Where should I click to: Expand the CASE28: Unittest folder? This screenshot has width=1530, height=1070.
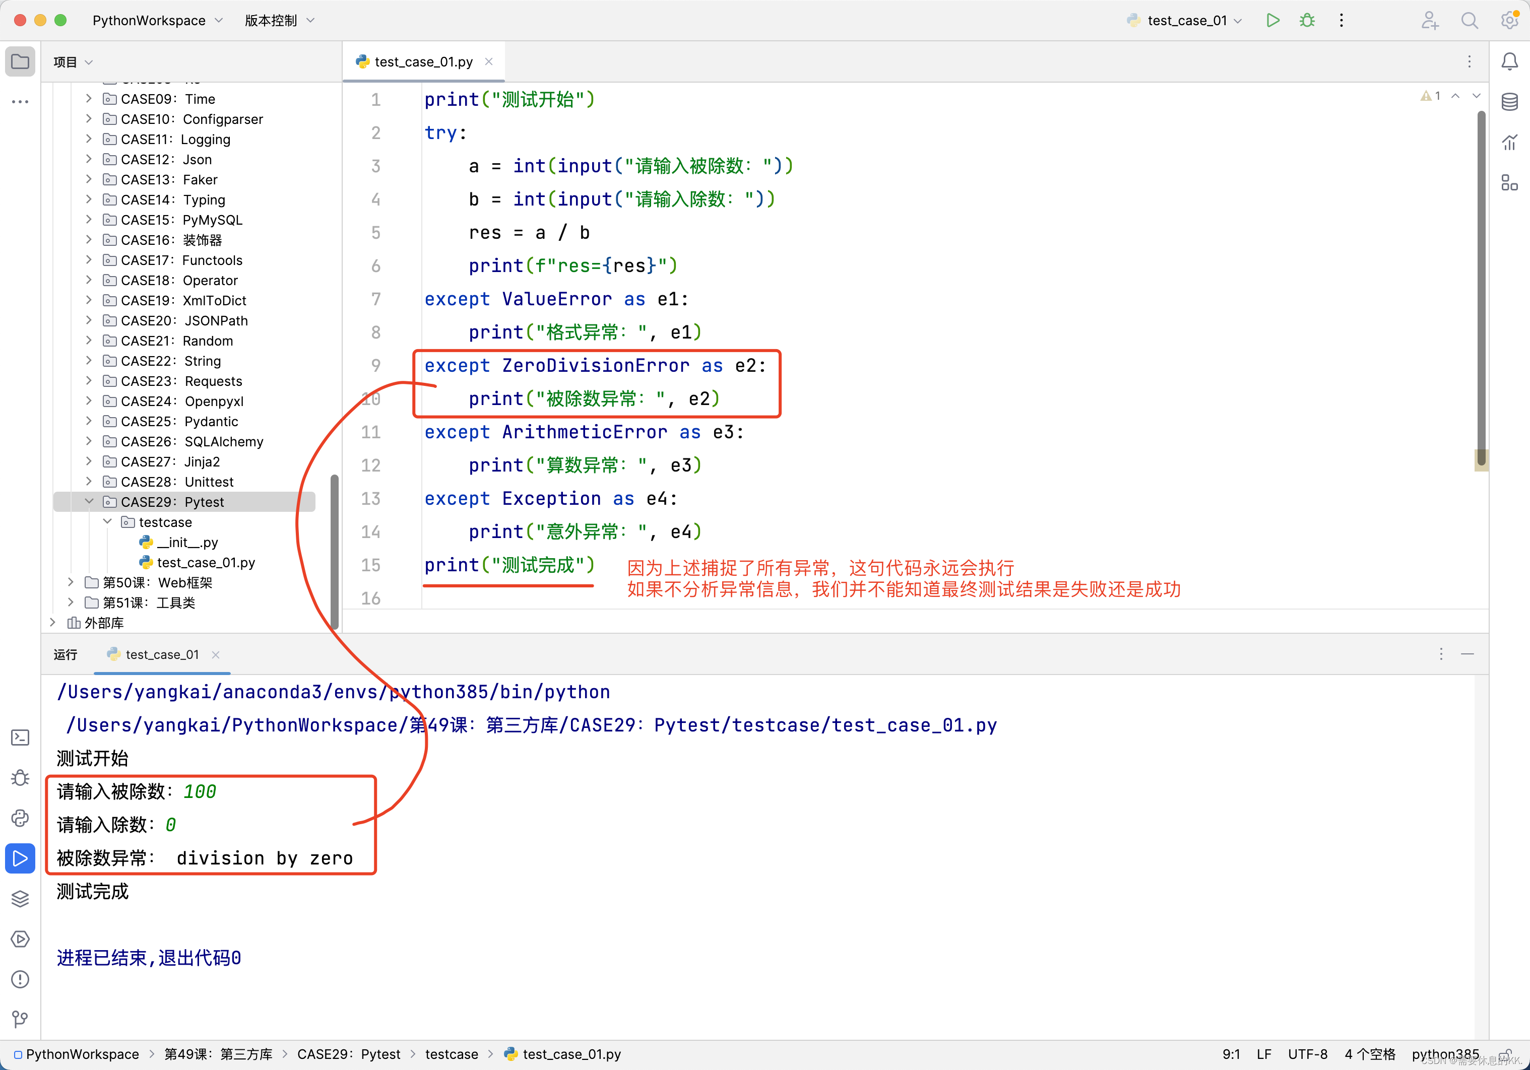click(89, 481)
